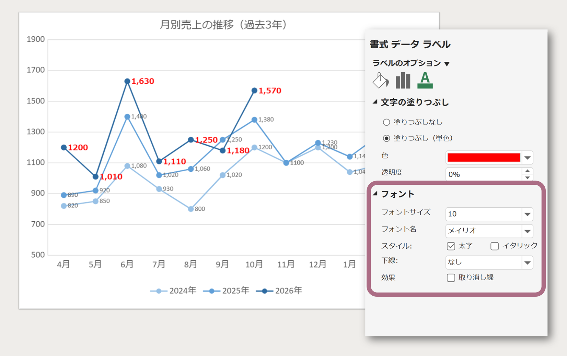The width and height of the screenshot is (567, 356).
Task: Select the red 1,180 data label
Action: (x=238, y=150)
